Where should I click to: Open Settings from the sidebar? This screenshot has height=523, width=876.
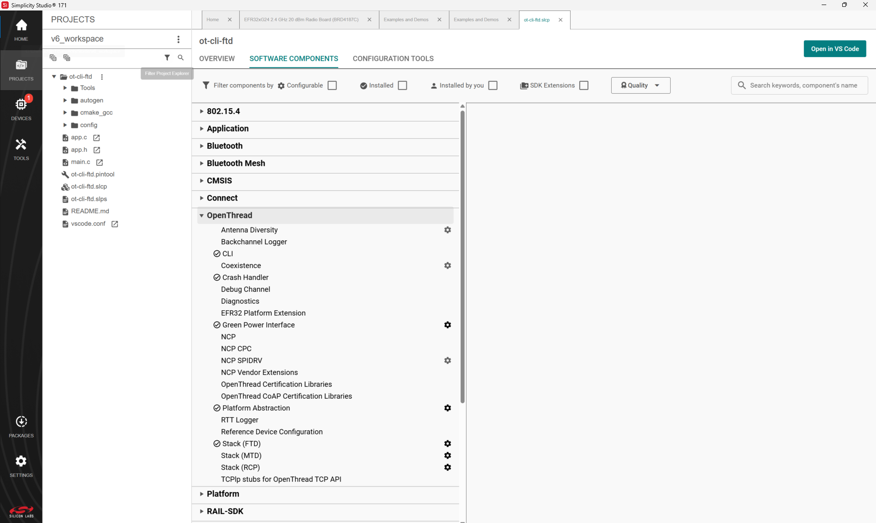[x=21, y=465]
